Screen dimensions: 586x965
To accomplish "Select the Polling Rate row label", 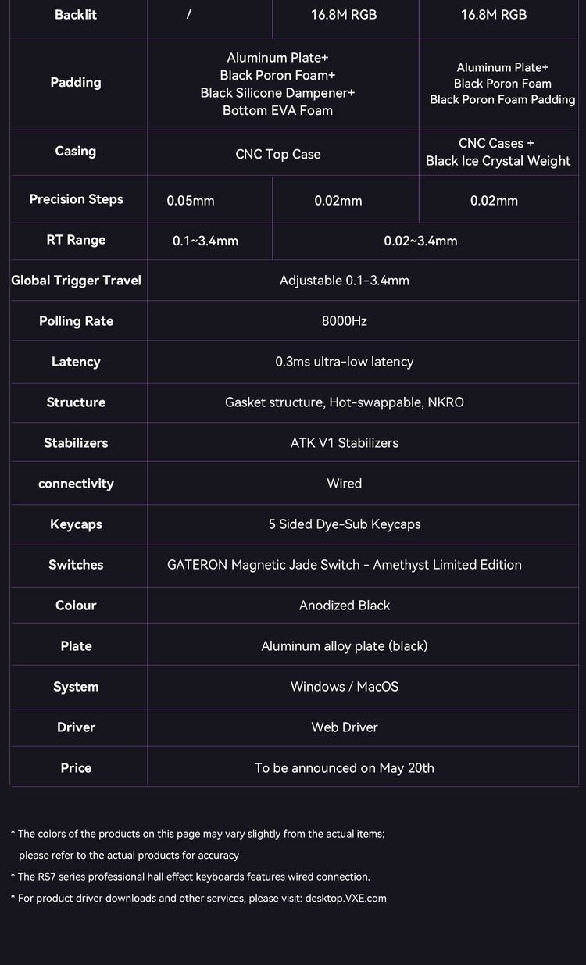I will (x=76, y=321).
